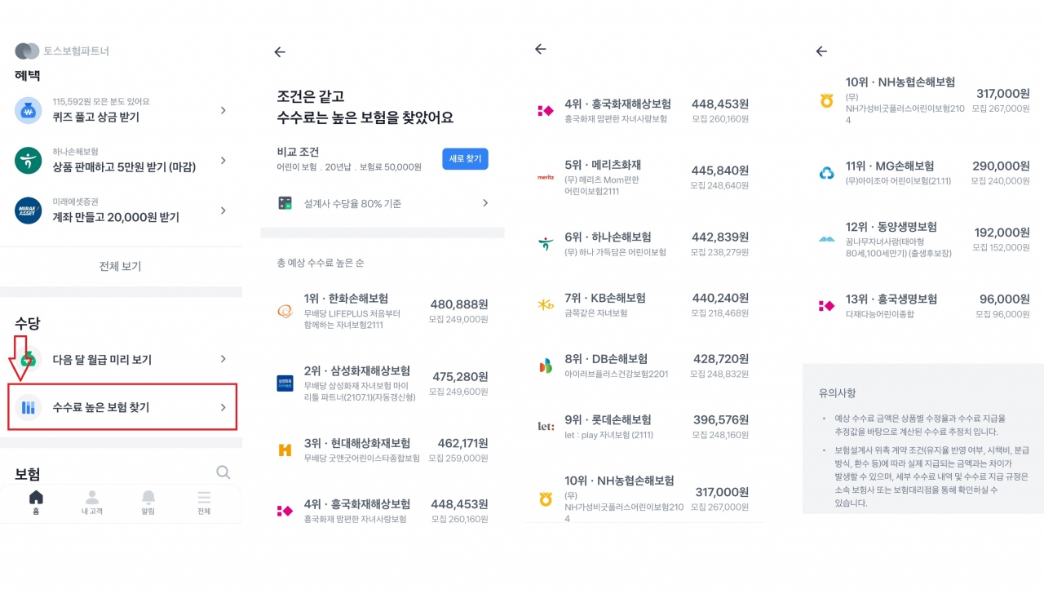Click the calculator icon beside 설계사 수당율
The width and height of the screenshot is (1044, 594).
click(x=285, y=203)
